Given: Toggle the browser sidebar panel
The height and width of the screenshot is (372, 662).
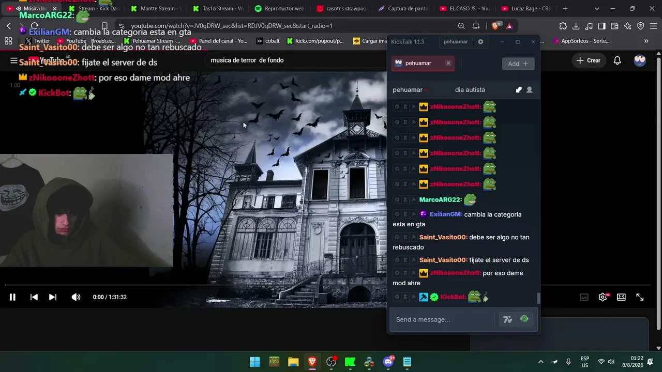Looking at the screenshot, I should pos(601,26).
